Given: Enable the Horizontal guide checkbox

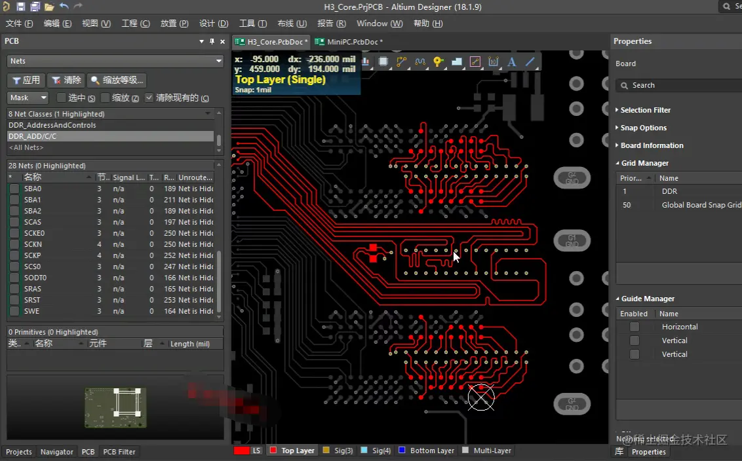Looking at the screenshot, I should click(x=635, y=327).
